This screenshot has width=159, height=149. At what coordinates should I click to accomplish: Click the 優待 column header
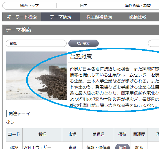(122, 135)
